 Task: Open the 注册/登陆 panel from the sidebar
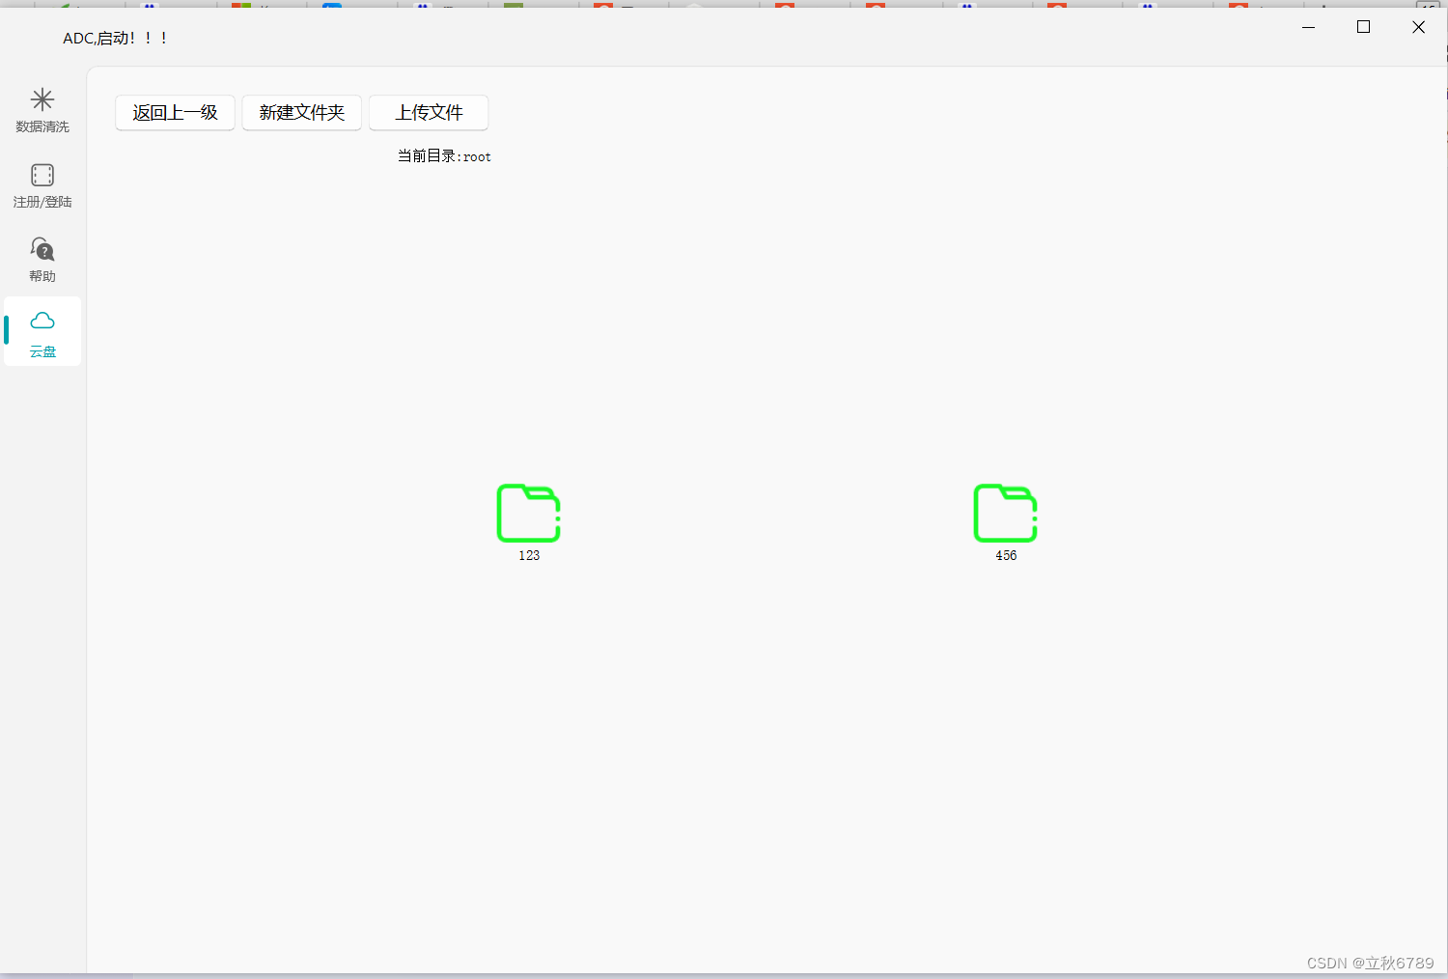point(42,185)
